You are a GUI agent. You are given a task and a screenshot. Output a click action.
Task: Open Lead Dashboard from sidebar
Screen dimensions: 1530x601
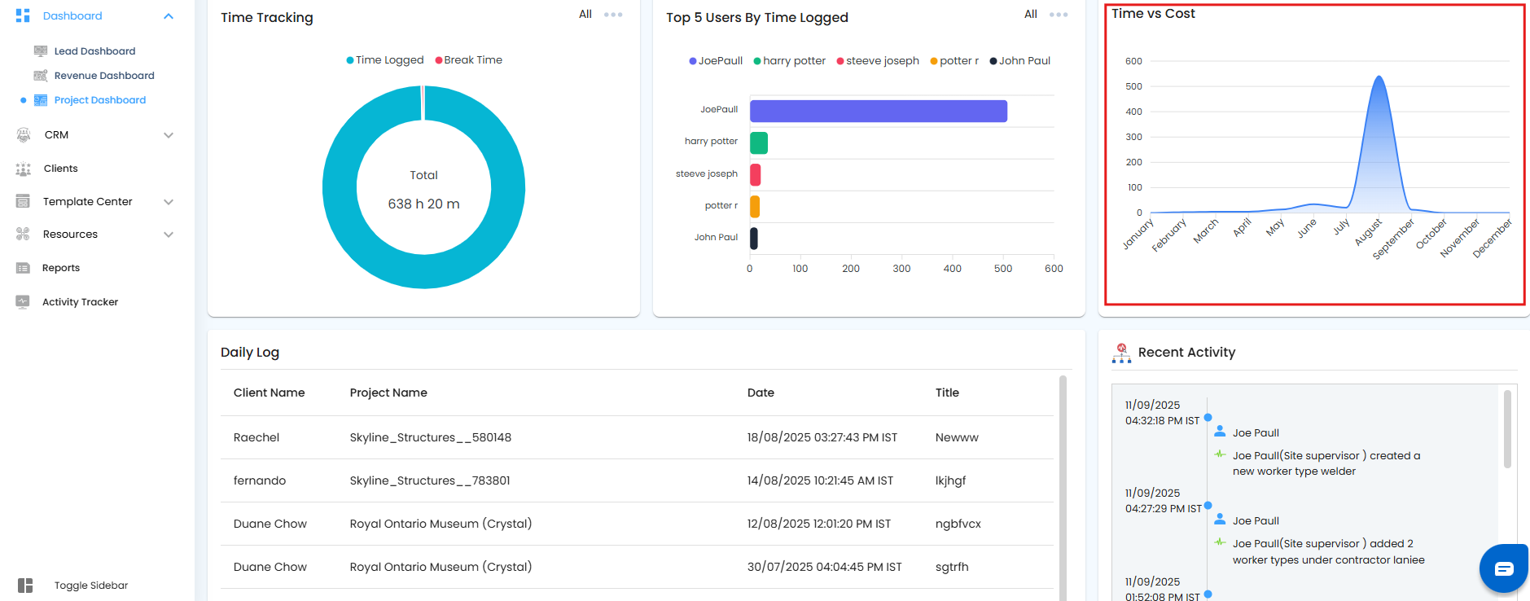point(95,51)
